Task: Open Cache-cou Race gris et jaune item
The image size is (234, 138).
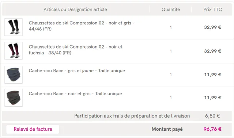Action: [77, 70]
